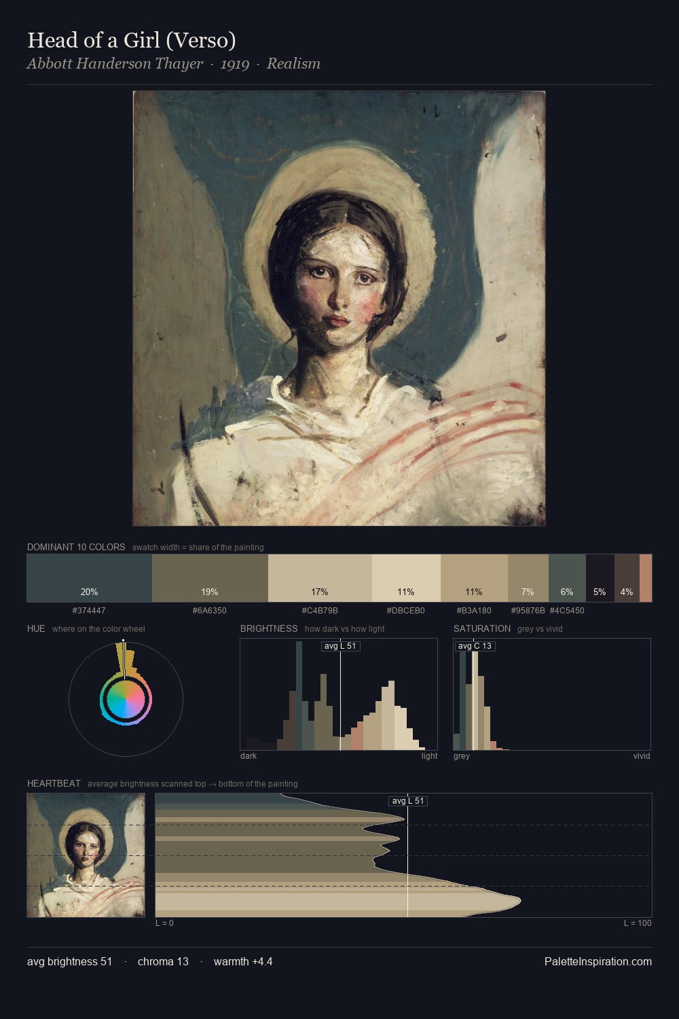Click the 'vivid' axis label

[x=642, y=756]
